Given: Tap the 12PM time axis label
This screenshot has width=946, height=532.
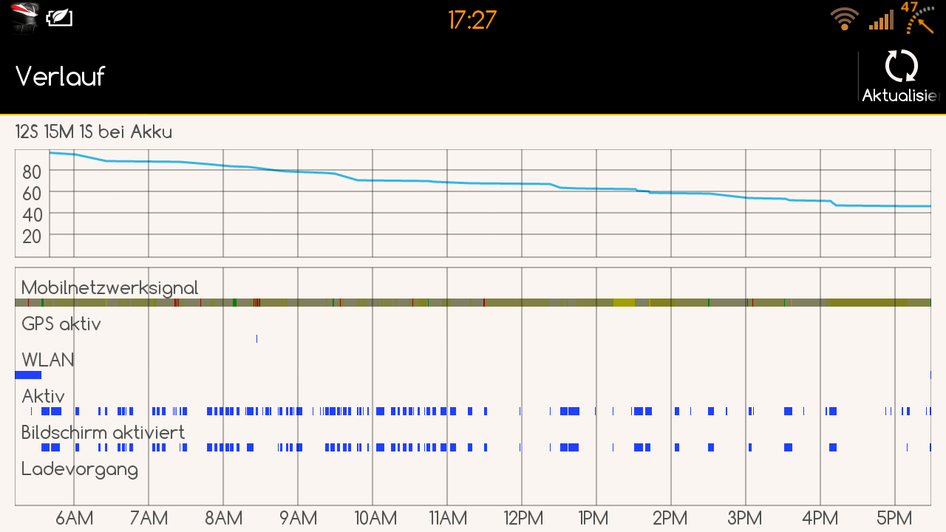Looking at the screenshot, I should click(x=522, y=518).
